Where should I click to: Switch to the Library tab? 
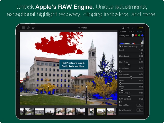[122, 32]
